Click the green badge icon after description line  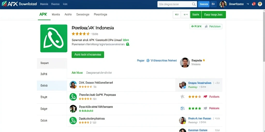[128, 44]
